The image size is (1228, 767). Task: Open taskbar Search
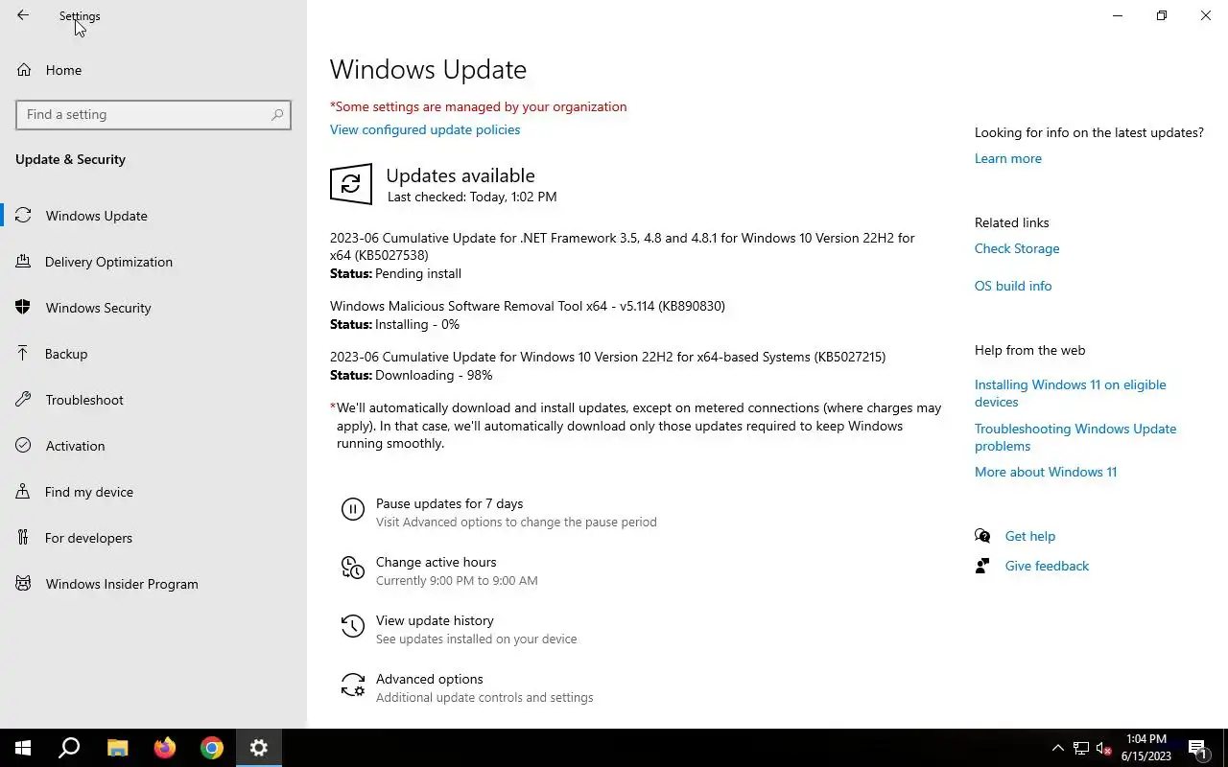[69, 748]
